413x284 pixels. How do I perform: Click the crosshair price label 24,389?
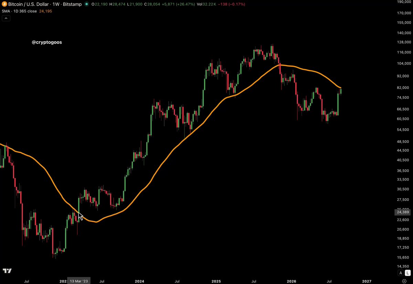click(403, 212)
